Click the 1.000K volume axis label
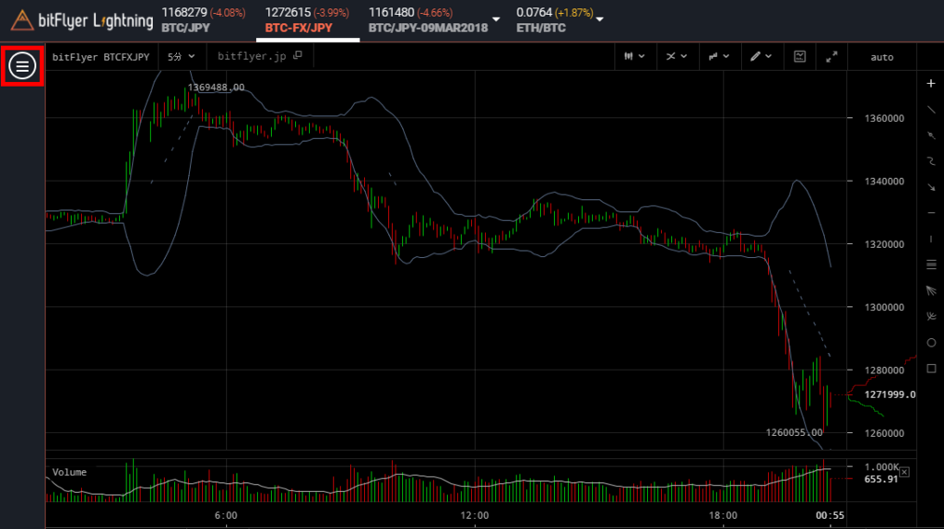The image size is (944, 529). tap(881, 467)
